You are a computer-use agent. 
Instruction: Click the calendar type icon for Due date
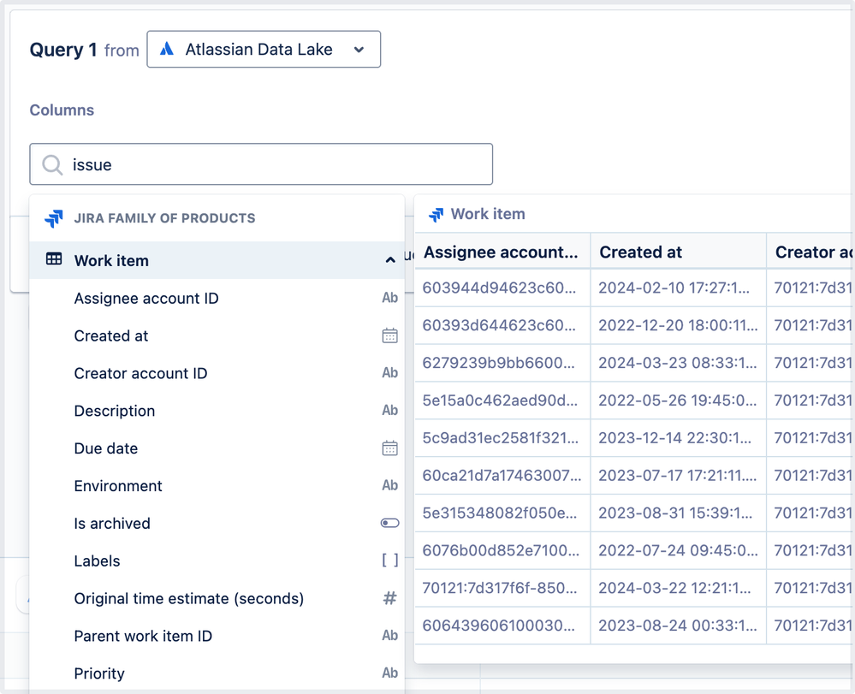pos(390,448)
